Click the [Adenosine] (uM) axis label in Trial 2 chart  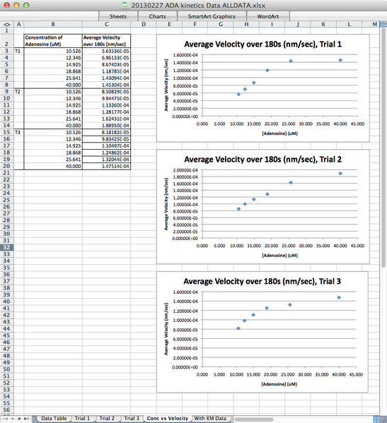[x=279, y=255]
